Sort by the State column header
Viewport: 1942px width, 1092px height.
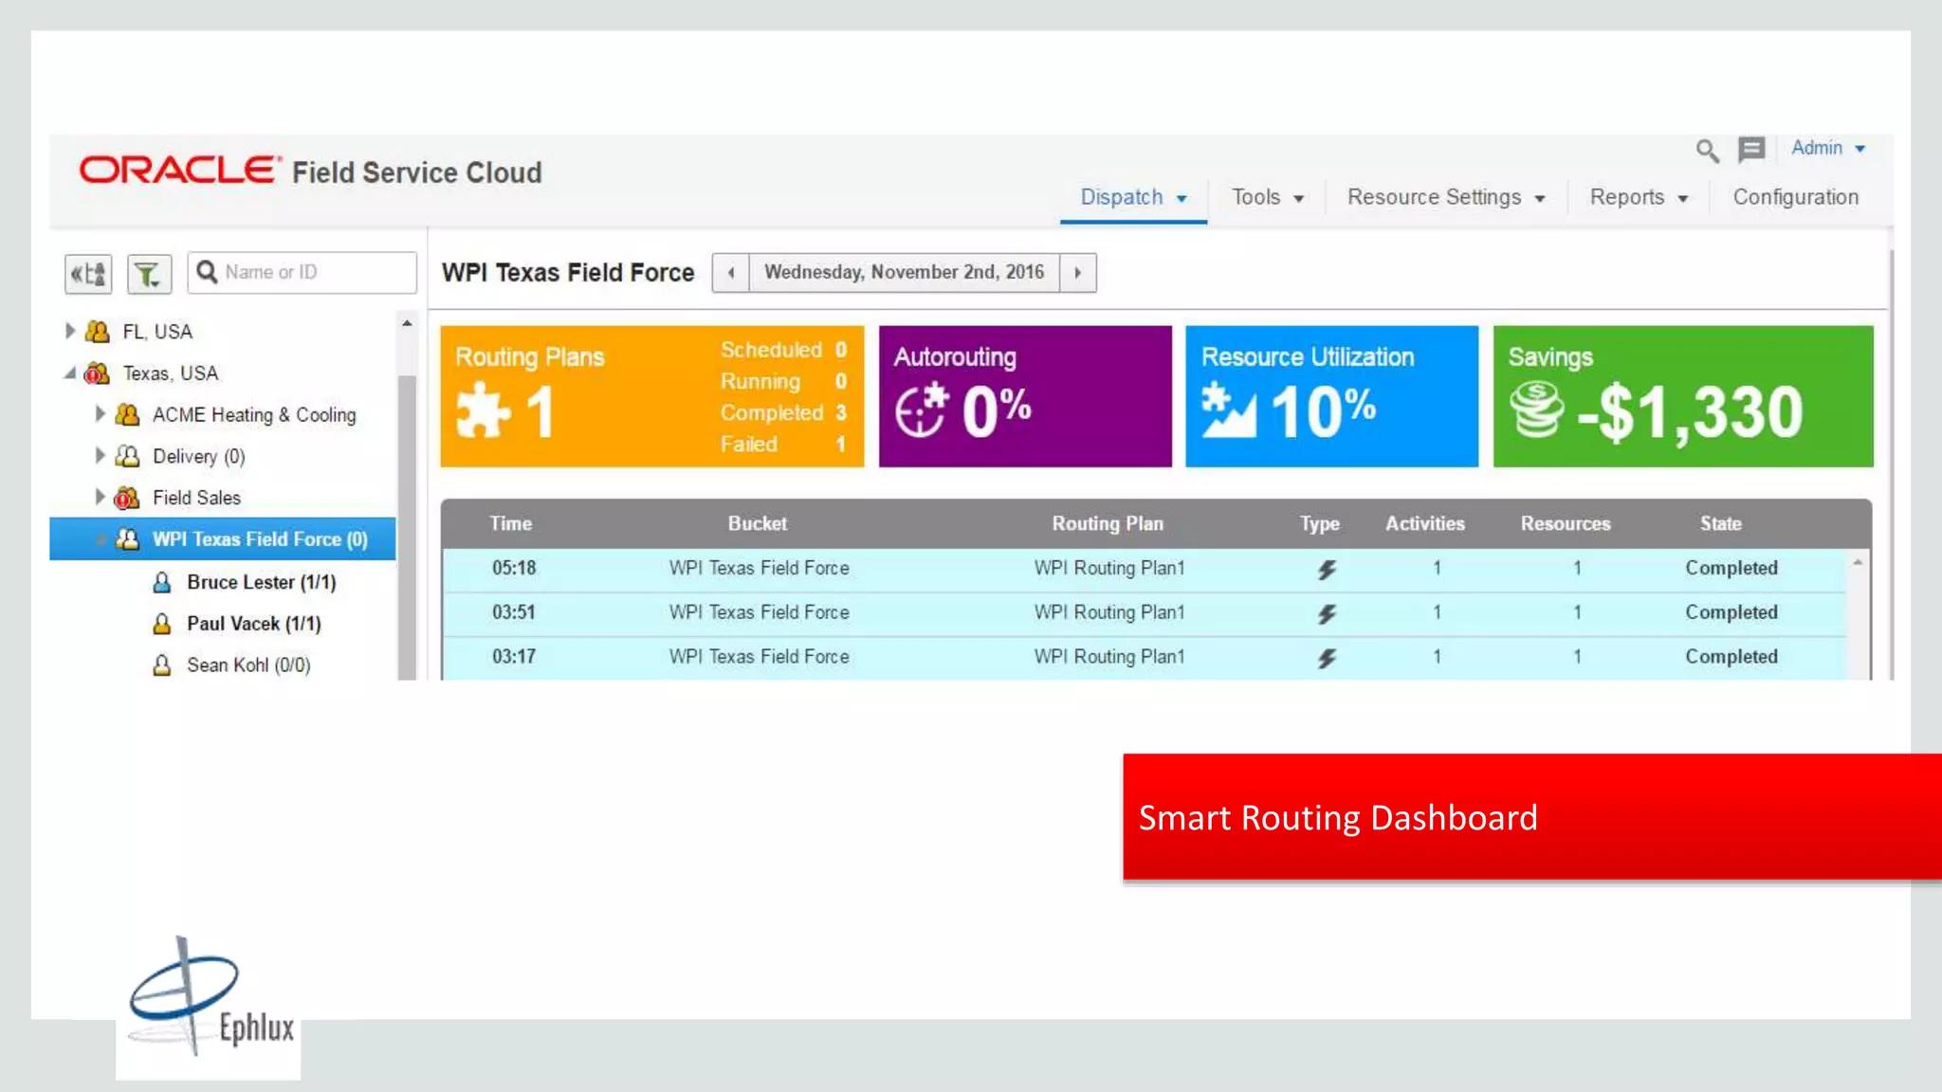click(1720, 523)
